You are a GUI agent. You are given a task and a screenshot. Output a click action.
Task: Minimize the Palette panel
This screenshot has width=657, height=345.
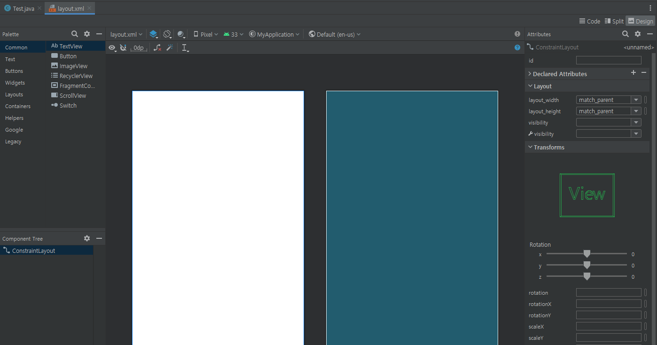pos(99,34)
